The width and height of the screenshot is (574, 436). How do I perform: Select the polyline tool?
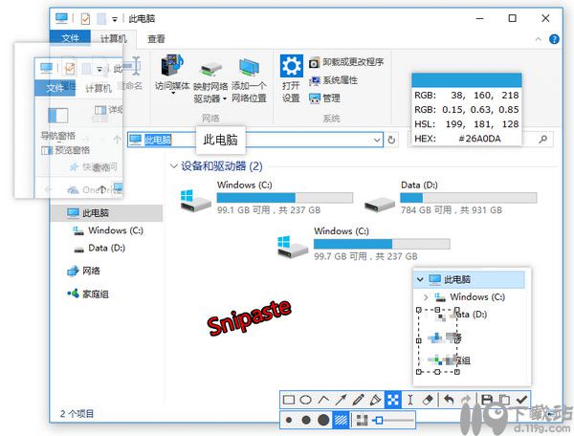pyautogui.click(x=323, y=400)
